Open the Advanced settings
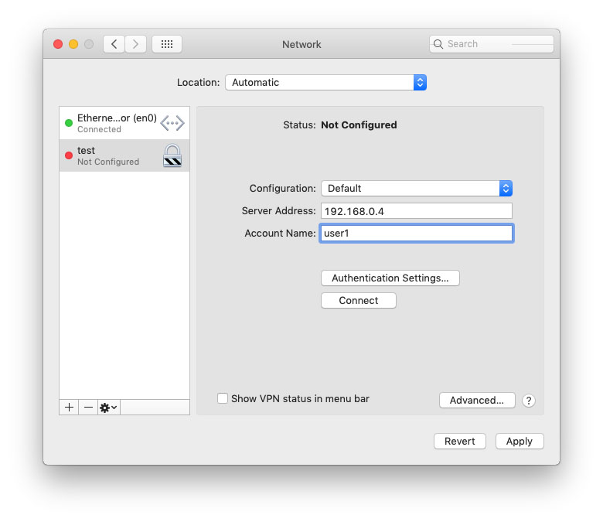Viewport: 603px width, 522px height. pyautogui.click(x=477, y=400)
